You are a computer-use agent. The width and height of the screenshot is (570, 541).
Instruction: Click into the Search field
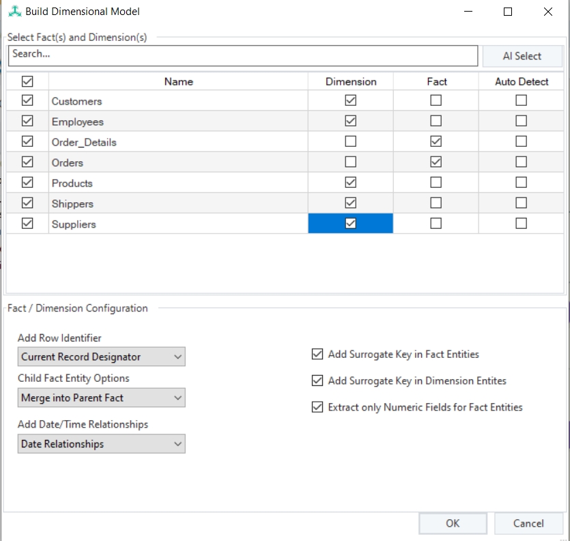click(242, 55)
